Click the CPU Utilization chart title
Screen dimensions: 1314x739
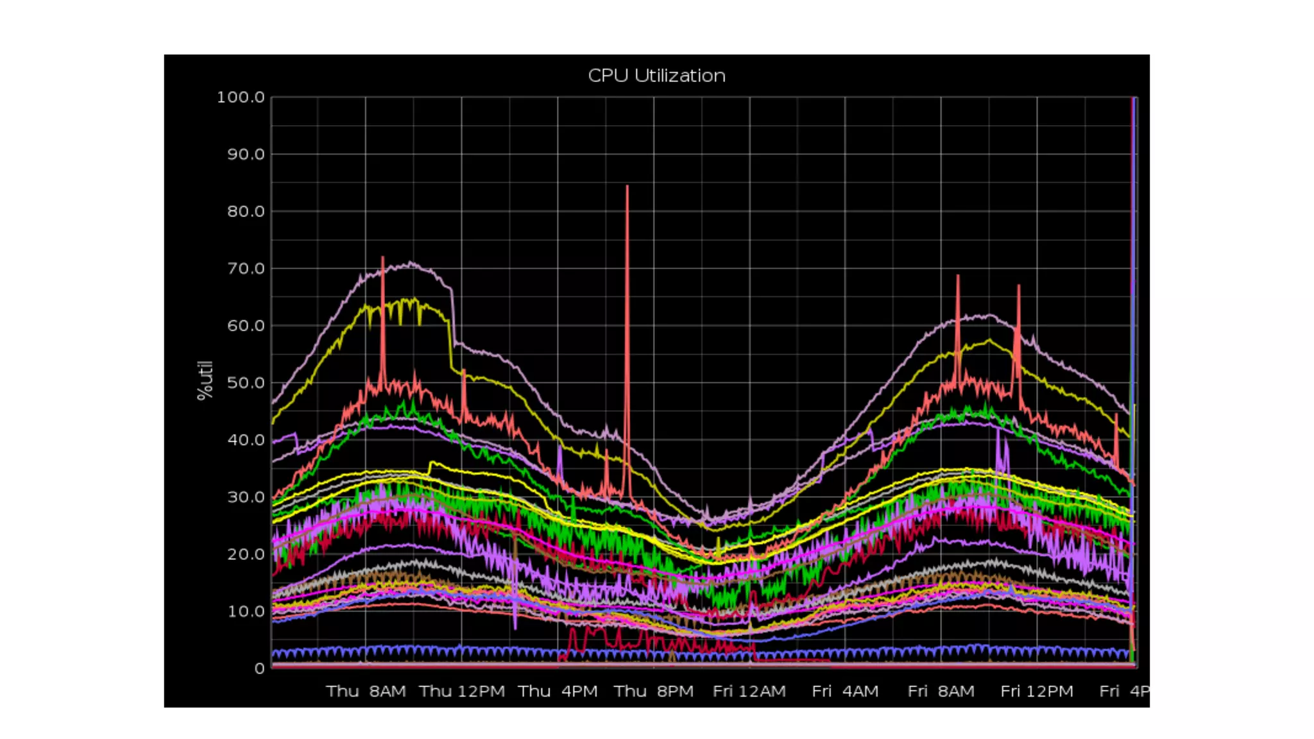click(656, 76)
